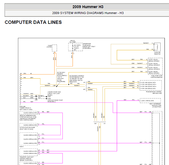Click the "DATA LINK CONNECTOR (DLC)" label

click(26, 108)
